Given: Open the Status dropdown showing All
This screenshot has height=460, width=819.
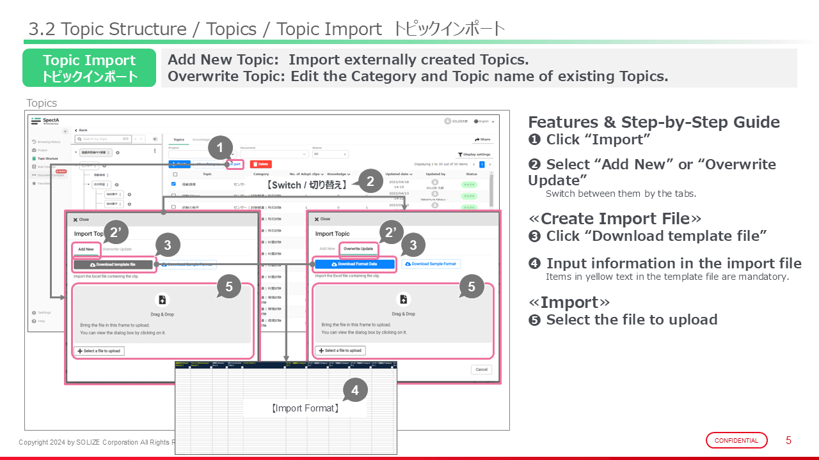Looking at the screenshot, I should 330,154.
